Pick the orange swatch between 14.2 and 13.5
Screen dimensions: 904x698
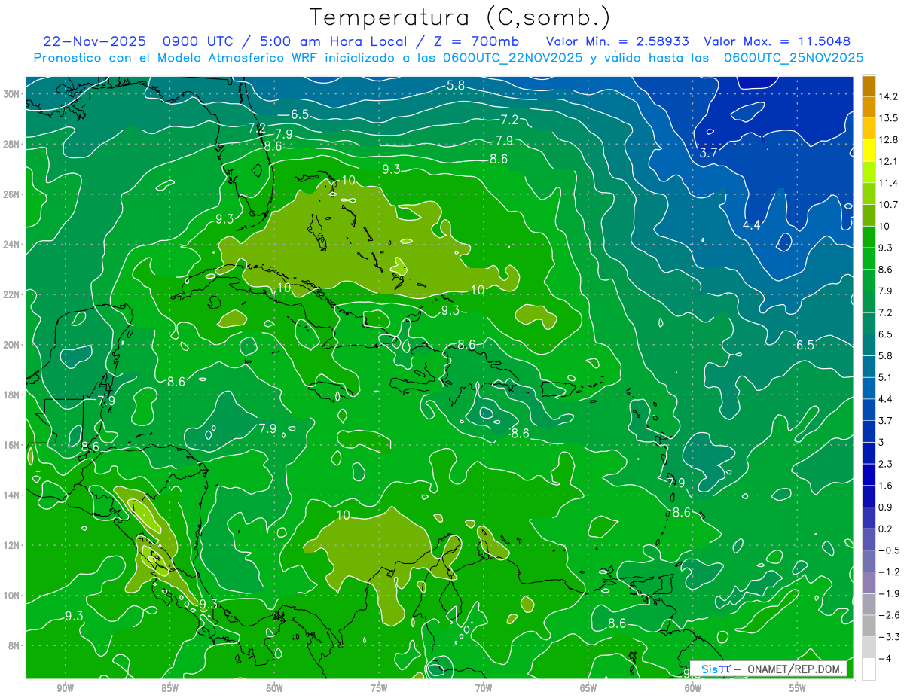869,107
